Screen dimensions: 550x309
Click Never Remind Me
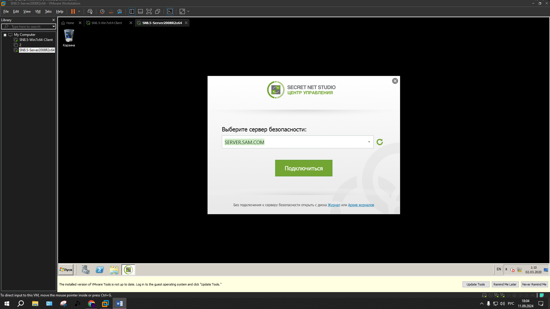pyautogui.click(x=534, y=284)
